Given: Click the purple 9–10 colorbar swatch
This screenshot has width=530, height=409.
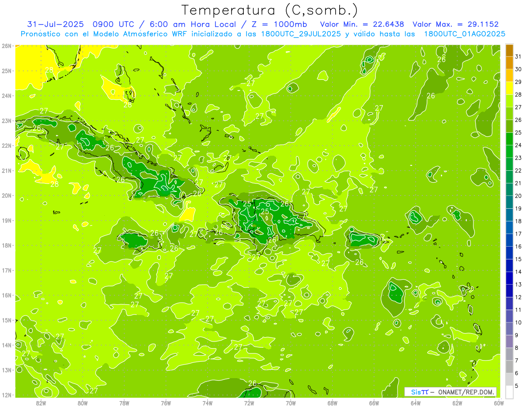Looking at the screenshot, I should [x=509, y=329].
